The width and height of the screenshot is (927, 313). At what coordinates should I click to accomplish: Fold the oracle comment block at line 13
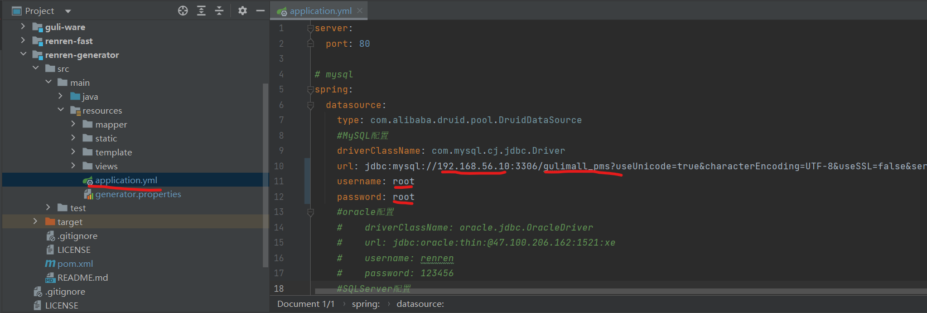tap(310, 212)
